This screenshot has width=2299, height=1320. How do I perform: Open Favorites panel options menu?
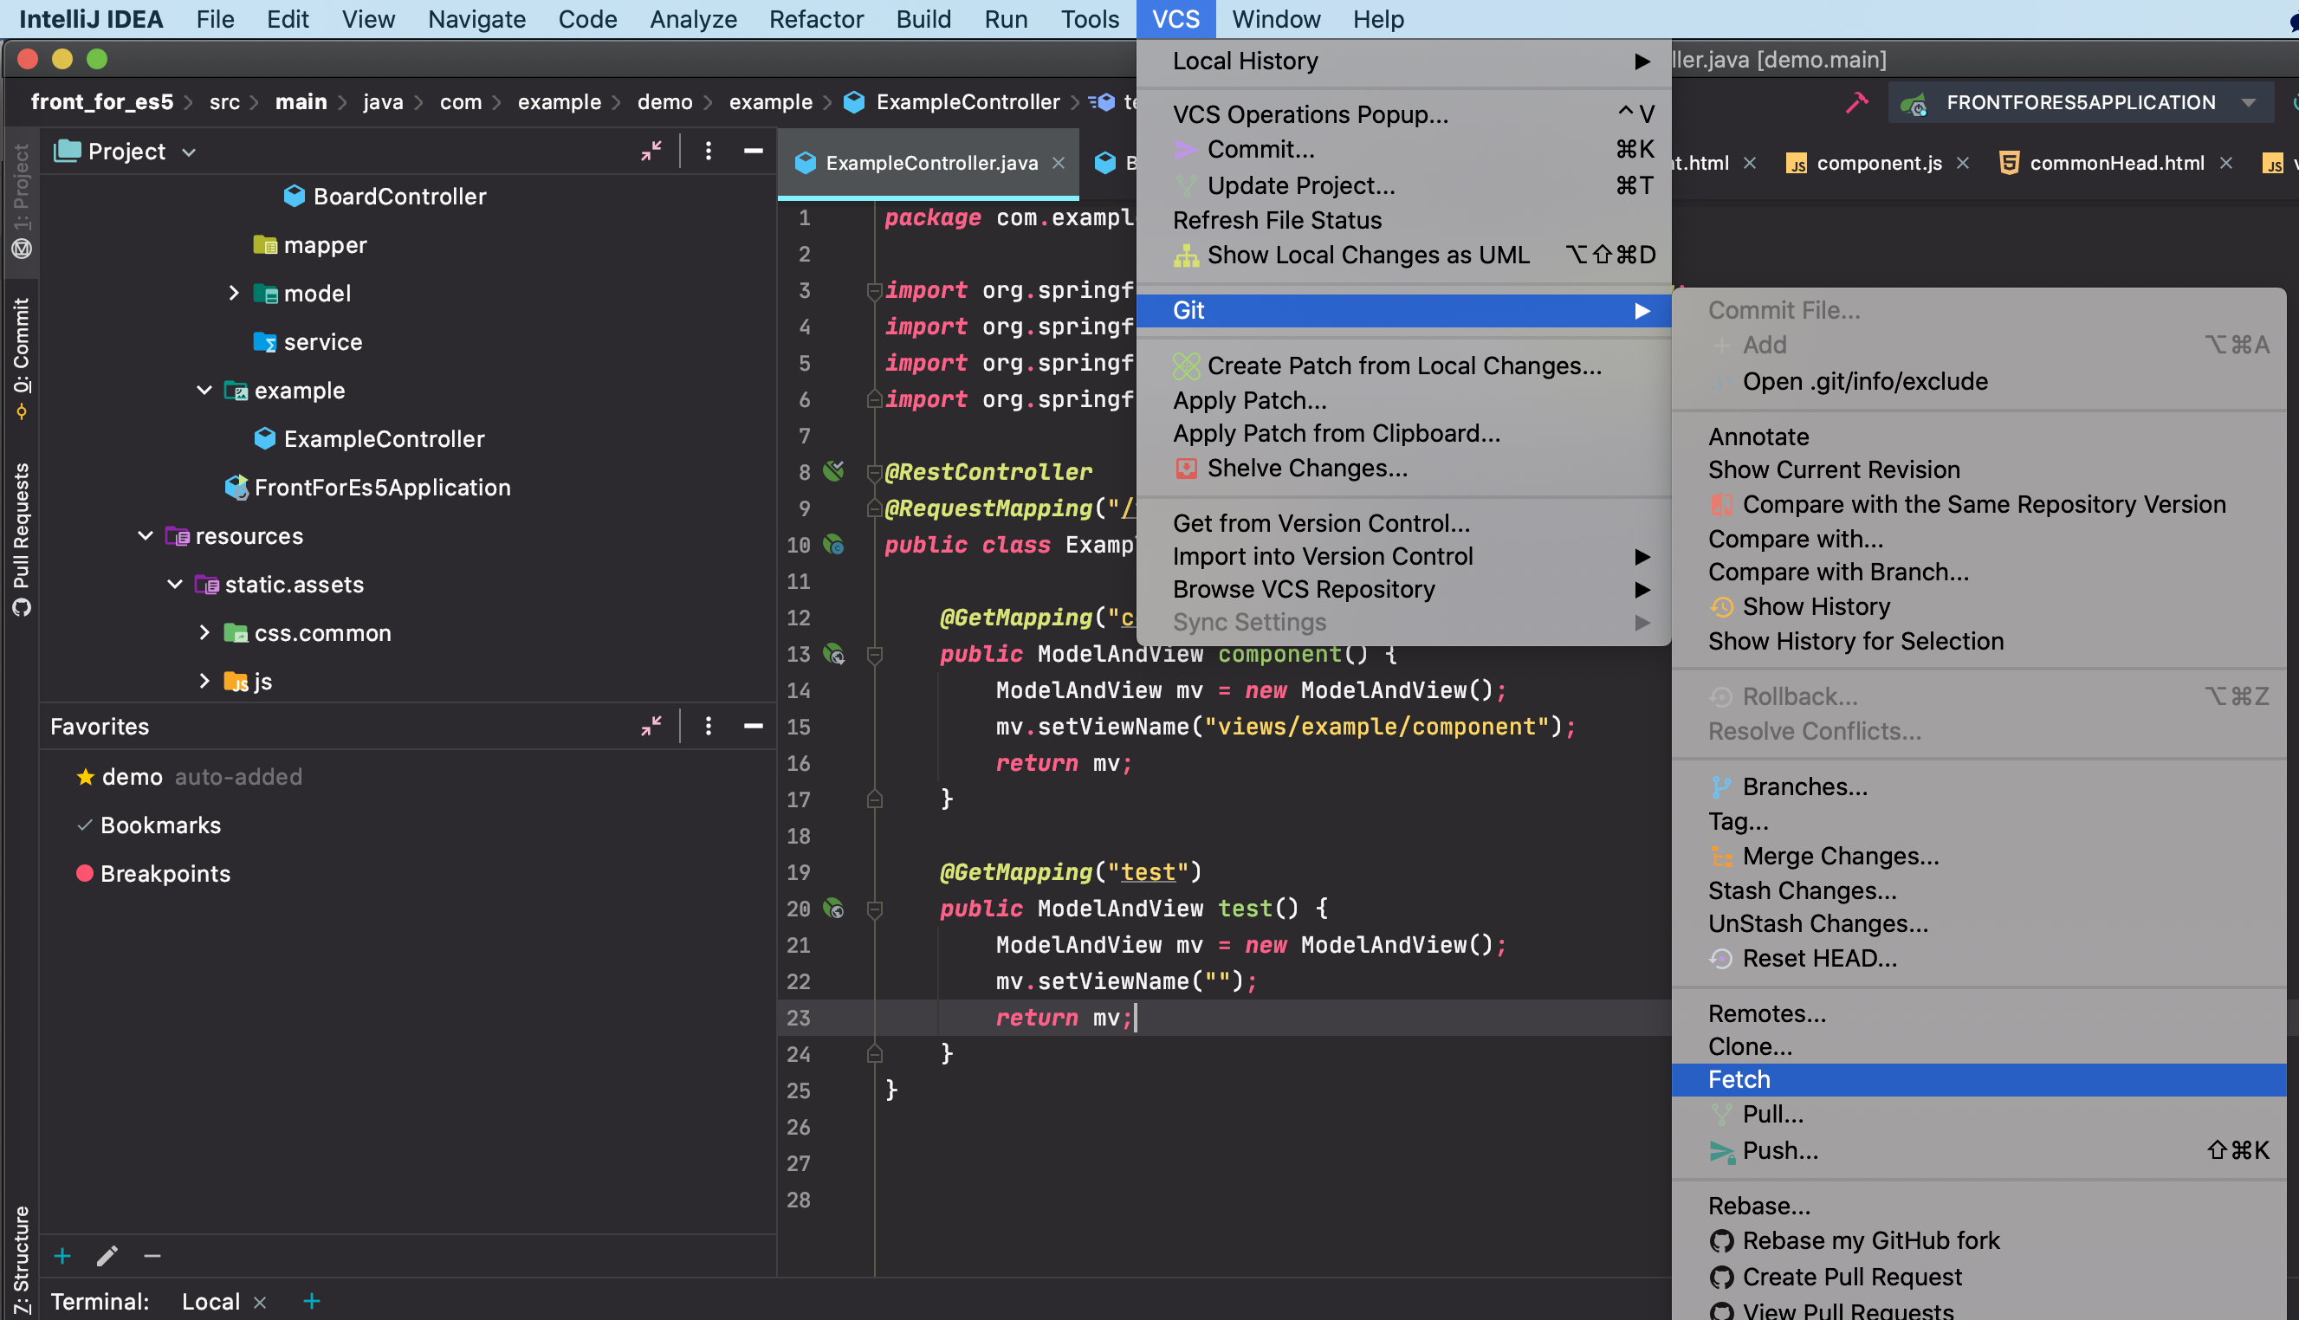tap(708, 726)
